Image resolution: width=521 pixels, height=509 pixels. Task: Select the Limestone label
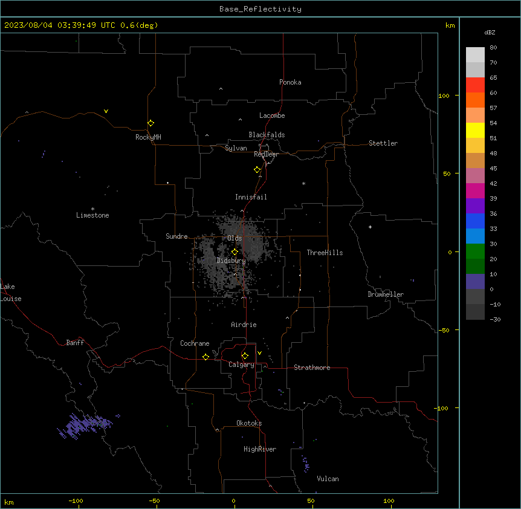[92, 215]
